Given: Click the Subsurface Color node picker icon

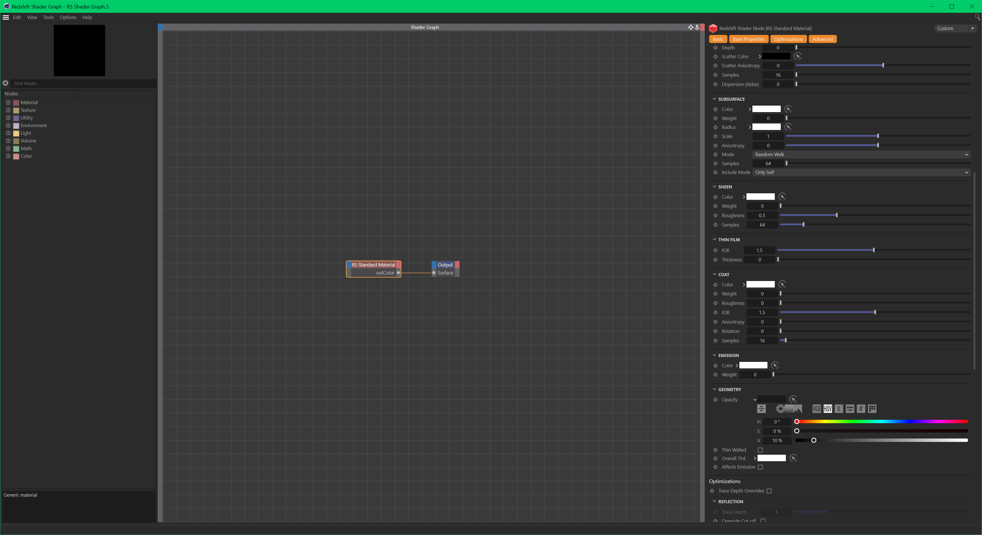Looking at the screenshot, I should 788,109.
